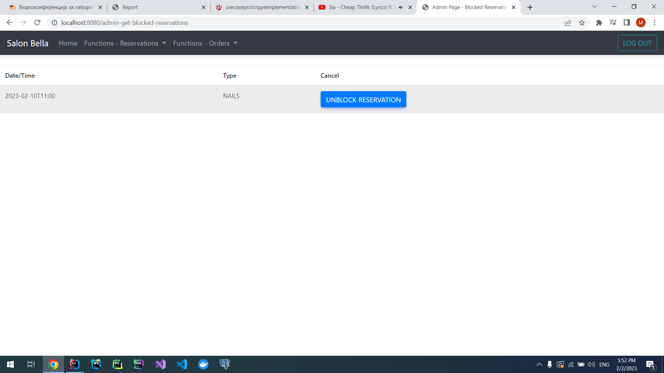Expand Functions - Orders dropdown

point(205,43)
